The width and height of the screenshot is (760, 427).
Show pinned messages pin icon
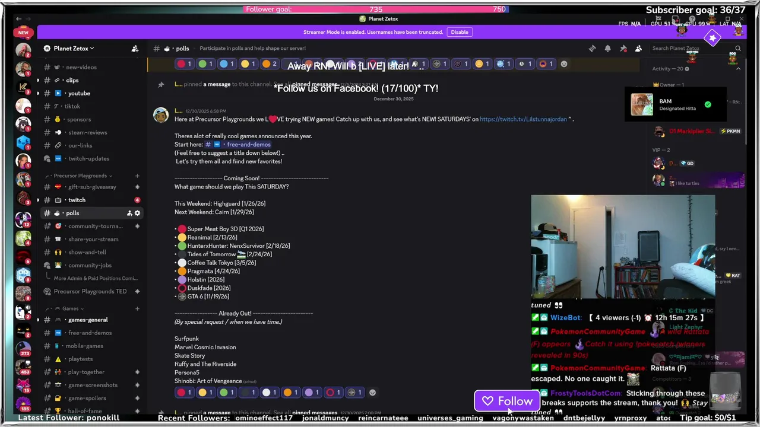623,49
